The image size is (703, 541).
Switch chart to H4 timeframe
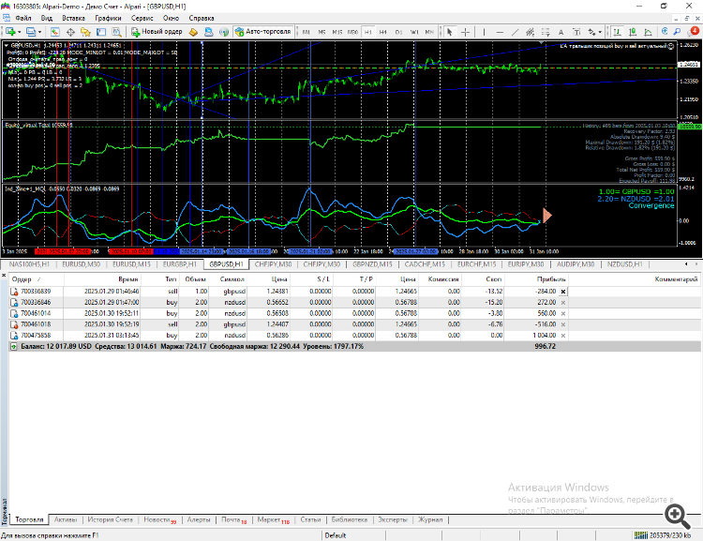(x=382, y=32)
